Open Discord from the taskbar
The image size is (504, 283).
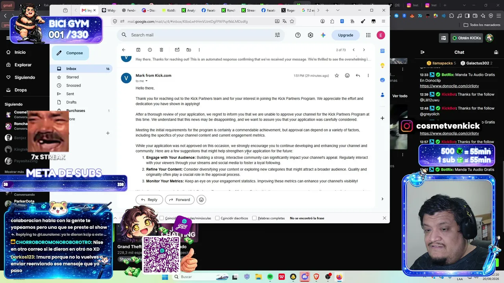pyautogui.click(x=305, y=277)
